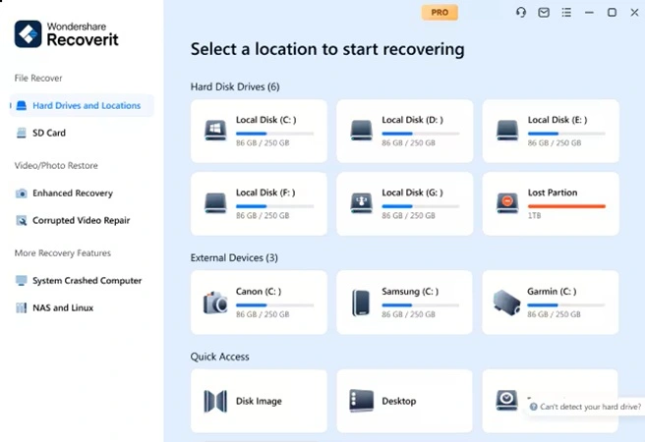Click the System Crashed Computer monitor icon

pyautogui.click(x=22, y=281)
